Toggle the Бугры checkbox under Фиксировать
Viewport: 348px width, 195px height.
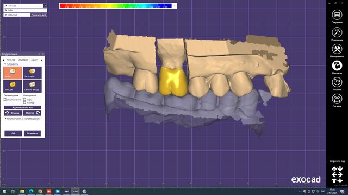tap(24, 100)
